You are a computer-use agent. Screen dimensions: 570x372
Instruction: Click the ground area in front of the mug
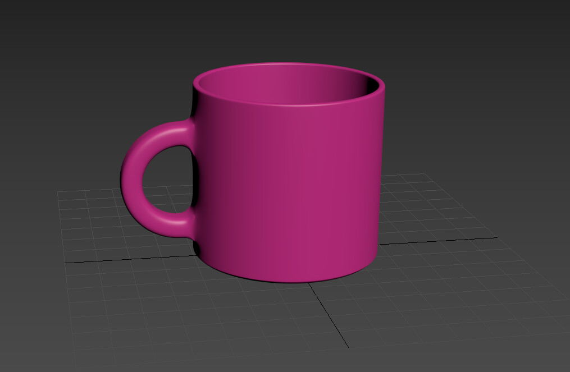tap(253, 320)
